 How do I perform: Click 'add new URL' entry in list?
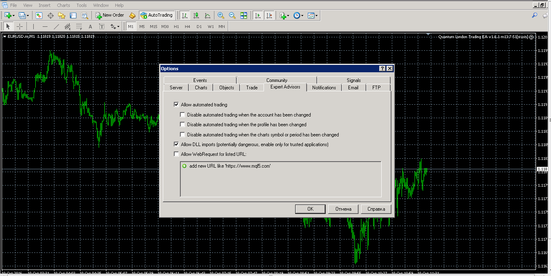(230, 166)
